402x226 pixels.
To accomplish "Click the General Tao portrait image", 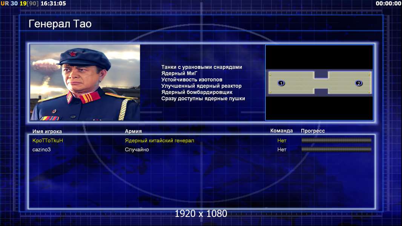I will (85, 82).
